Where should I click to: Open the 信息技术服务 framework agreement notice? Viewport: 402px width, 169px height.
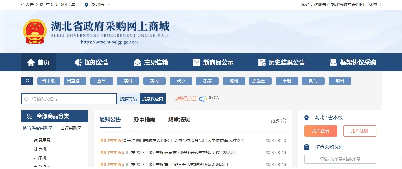click(168, 153)
